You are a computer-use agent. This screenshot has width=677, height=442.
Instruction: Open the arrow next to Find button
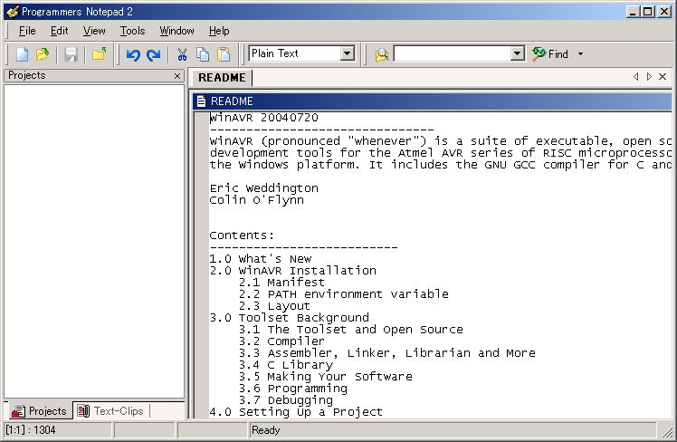click(x=580, y=54)
